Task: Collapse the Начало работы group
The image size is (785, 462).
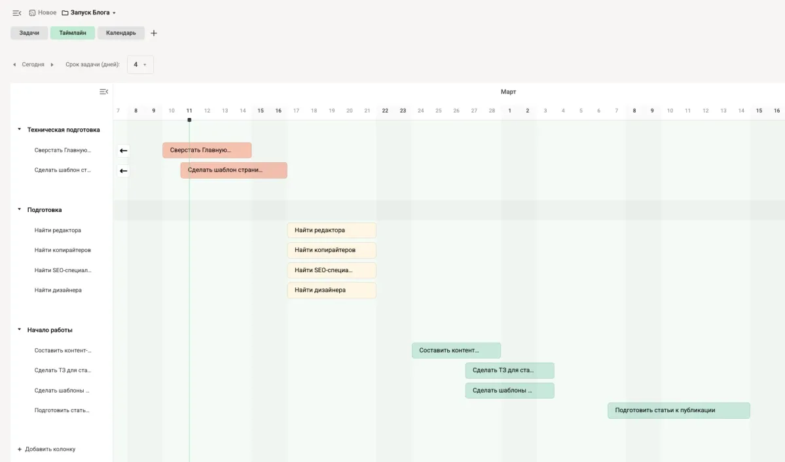Action: pyautogui.click(x=20, y=330)
